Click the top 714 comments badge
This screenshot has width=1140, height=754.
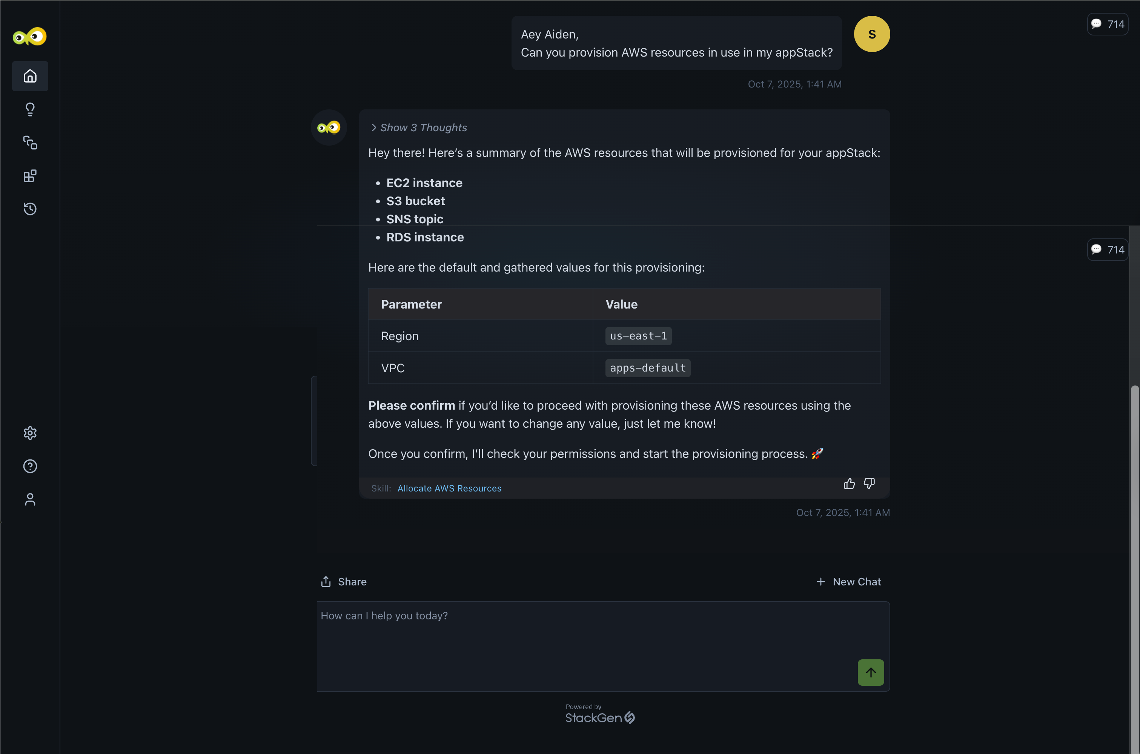1107,24
